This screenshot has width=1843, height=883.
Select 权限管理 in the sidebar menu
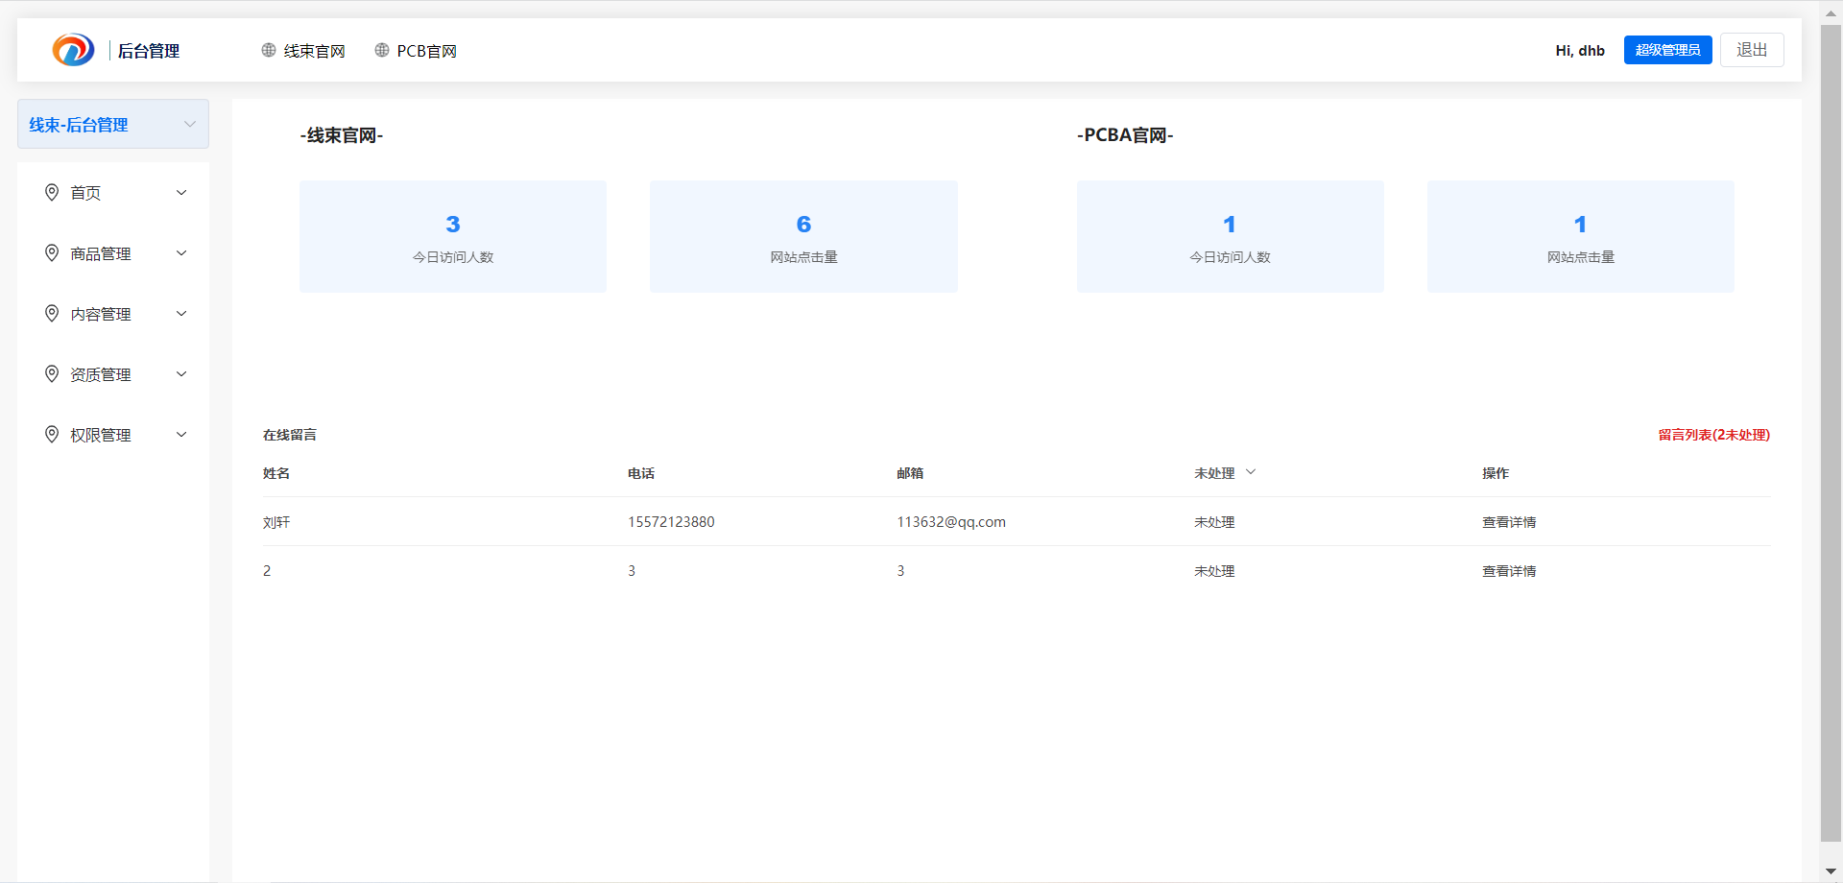coord(113,435)
